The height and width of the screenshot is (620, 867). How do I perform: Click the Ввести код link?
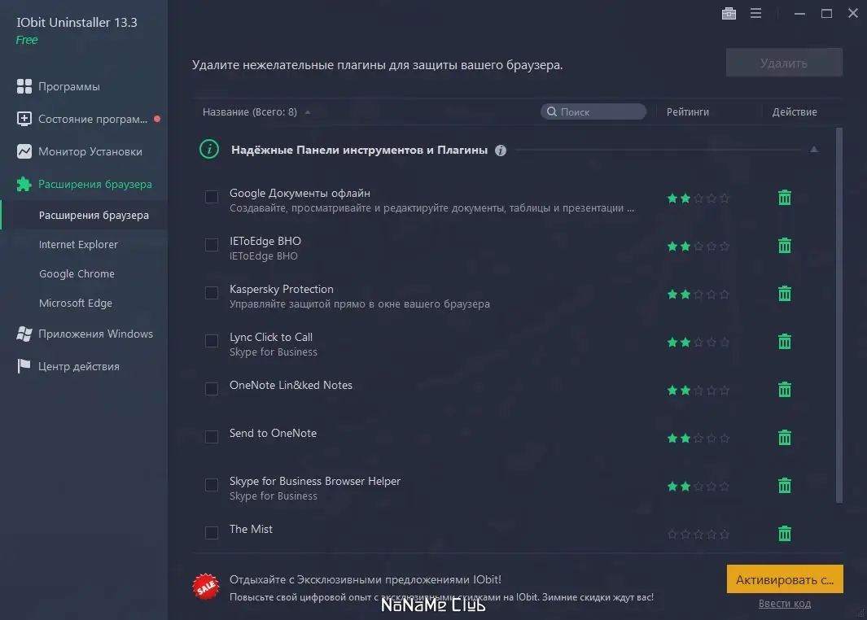(x=784, y=603)
